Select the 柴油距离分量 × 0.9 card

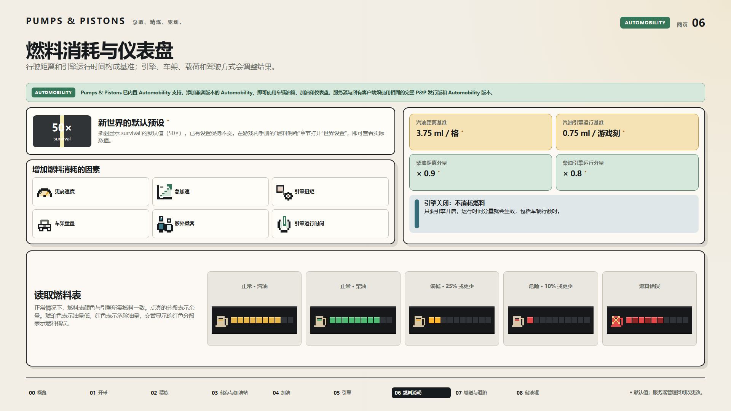(x=480, y=172)
